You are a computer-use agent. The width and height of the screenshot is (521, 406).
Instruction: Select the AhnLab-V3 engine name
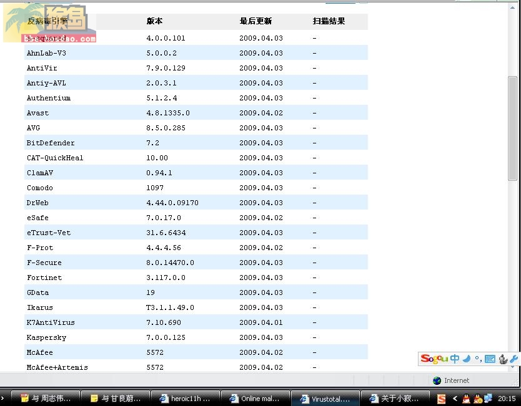pyautogui.click(x=46, y=53)
